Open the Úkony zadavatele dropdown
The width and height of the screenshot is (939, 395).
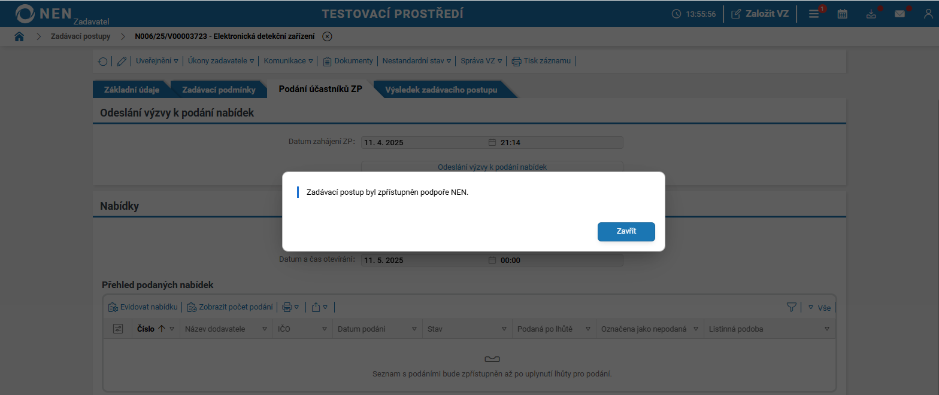(217, 60)
